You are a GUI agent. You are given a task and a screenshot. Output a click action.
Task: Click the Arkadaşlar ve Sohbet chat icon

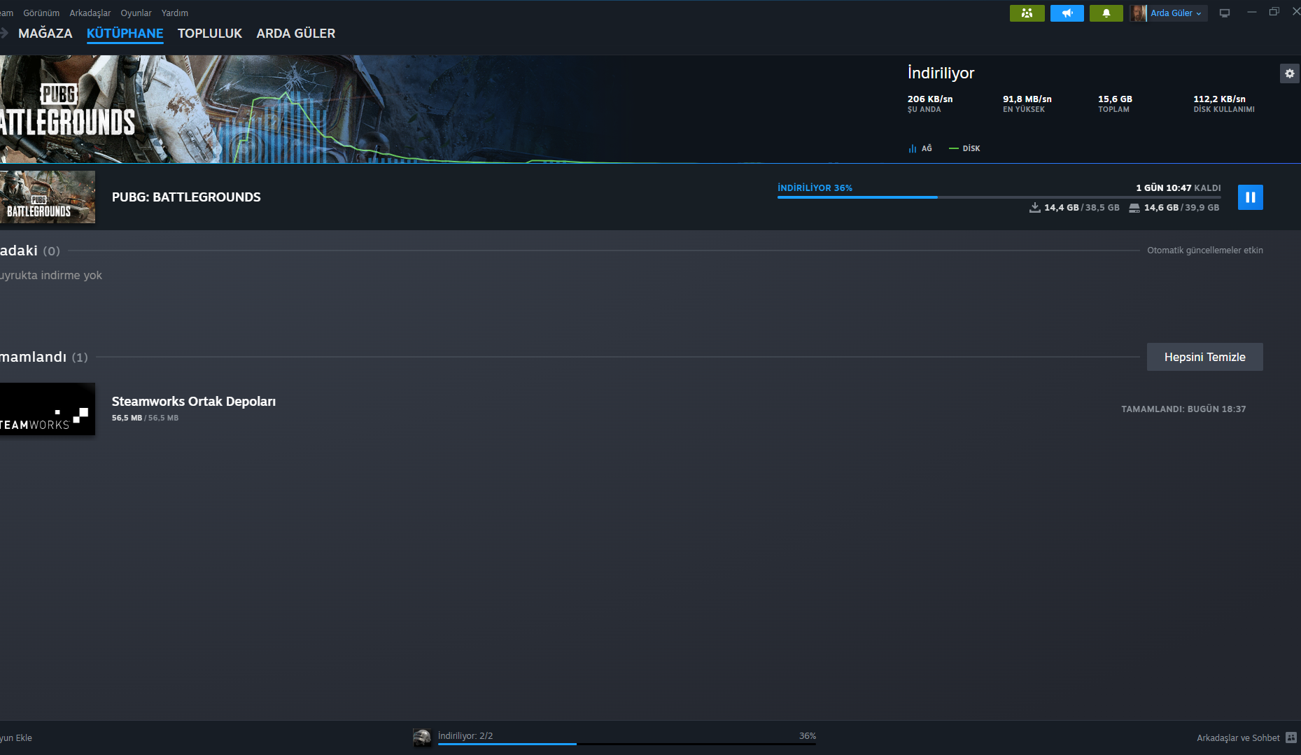point(1291,738)
